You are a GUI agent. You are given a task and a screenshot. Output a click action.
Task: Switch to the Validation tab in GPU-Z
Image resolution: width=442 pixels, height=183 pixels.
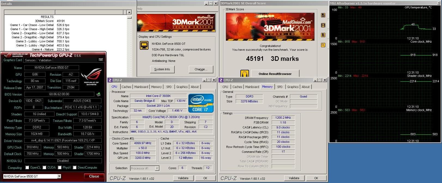[45, 60]
